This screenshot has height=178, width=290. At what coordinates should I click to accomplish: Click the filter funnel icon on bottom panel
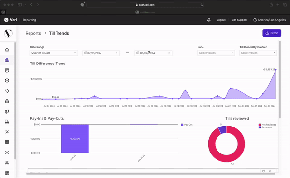263,171
